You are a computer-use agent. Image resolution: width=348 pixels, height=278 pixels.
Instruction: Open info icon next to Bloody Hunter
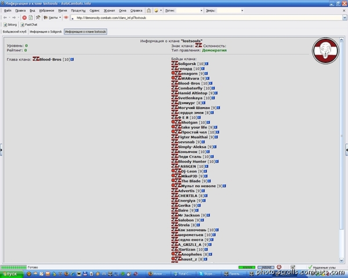click(x=217, y=161)
